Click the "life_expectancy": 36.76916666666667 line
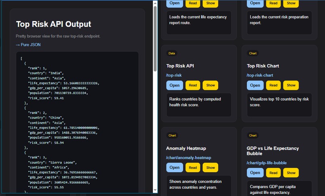325x196 pixels. coord(62,172)
